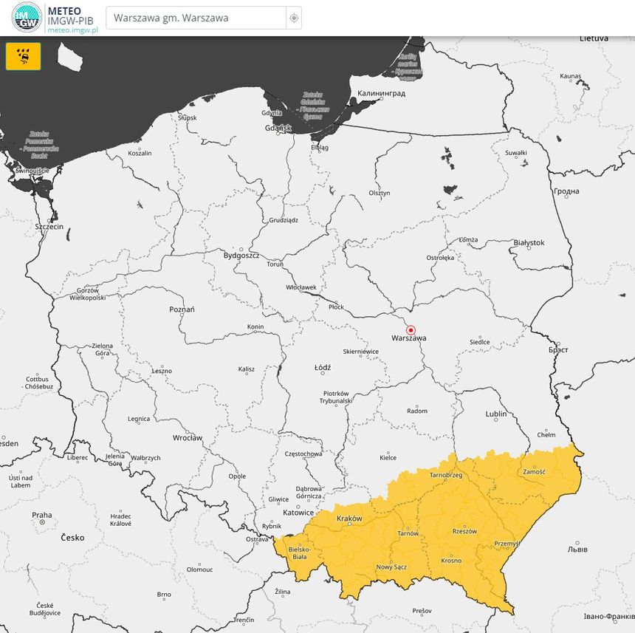Open the meteo.imgw.pl link text

tap(73, 30)
